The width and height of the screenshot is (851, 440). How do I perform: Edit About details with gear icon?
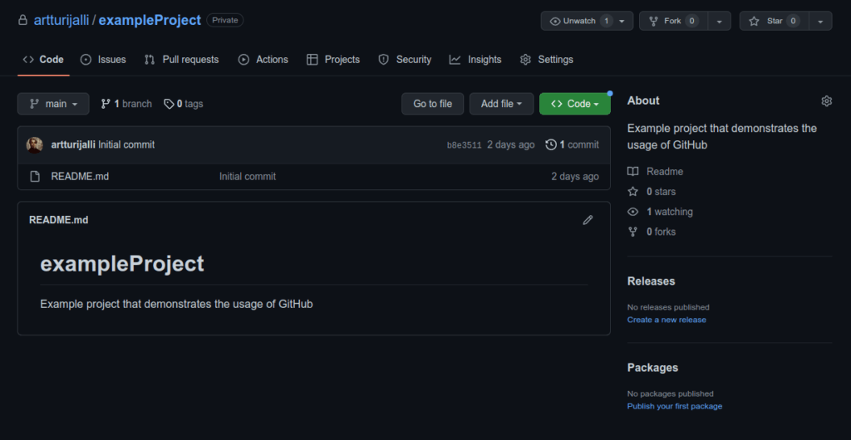coord(827,100)
